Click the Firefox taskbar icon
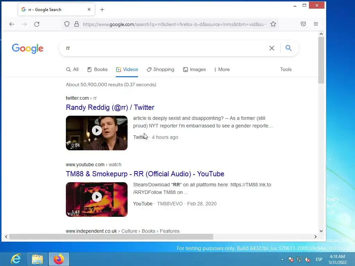 [59, 259]
